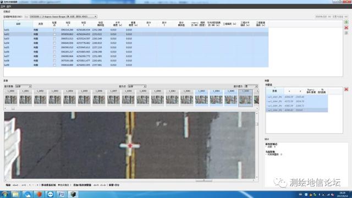The width and height of the screenshot is (352, 198).
Task: Click the thumbnail strip scrollbar left arrow
Action: 5,108
